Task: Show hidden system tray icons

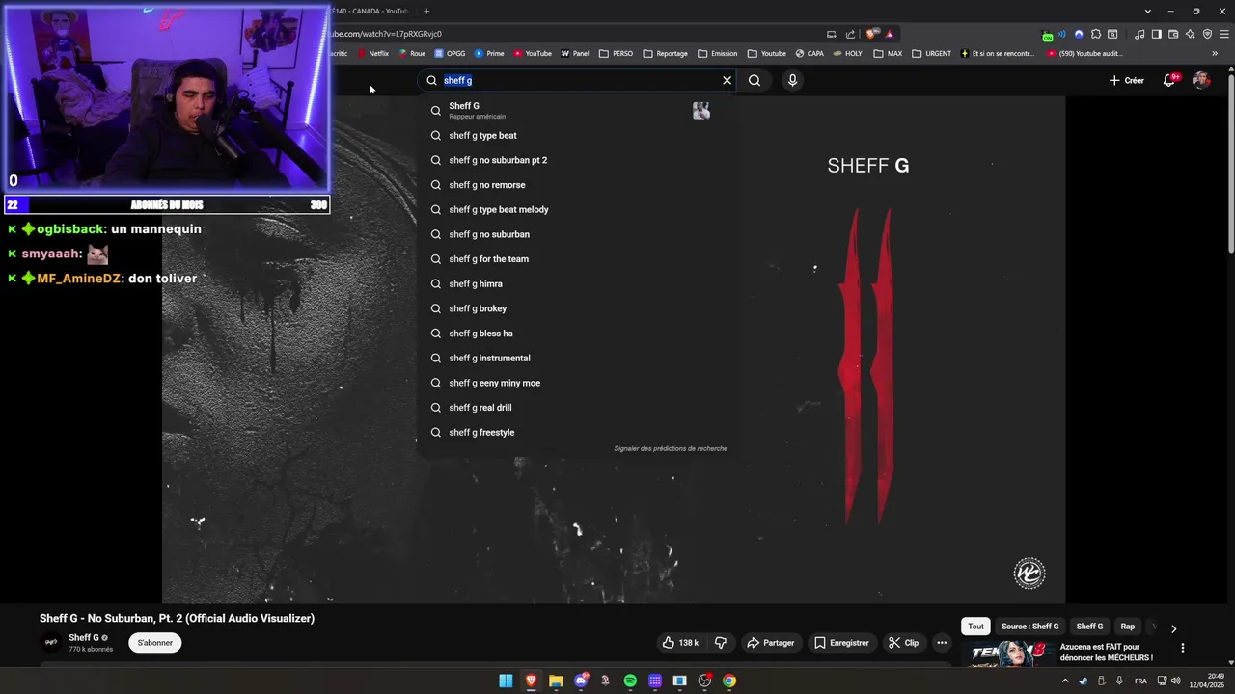Action: tap(1067, 681)
